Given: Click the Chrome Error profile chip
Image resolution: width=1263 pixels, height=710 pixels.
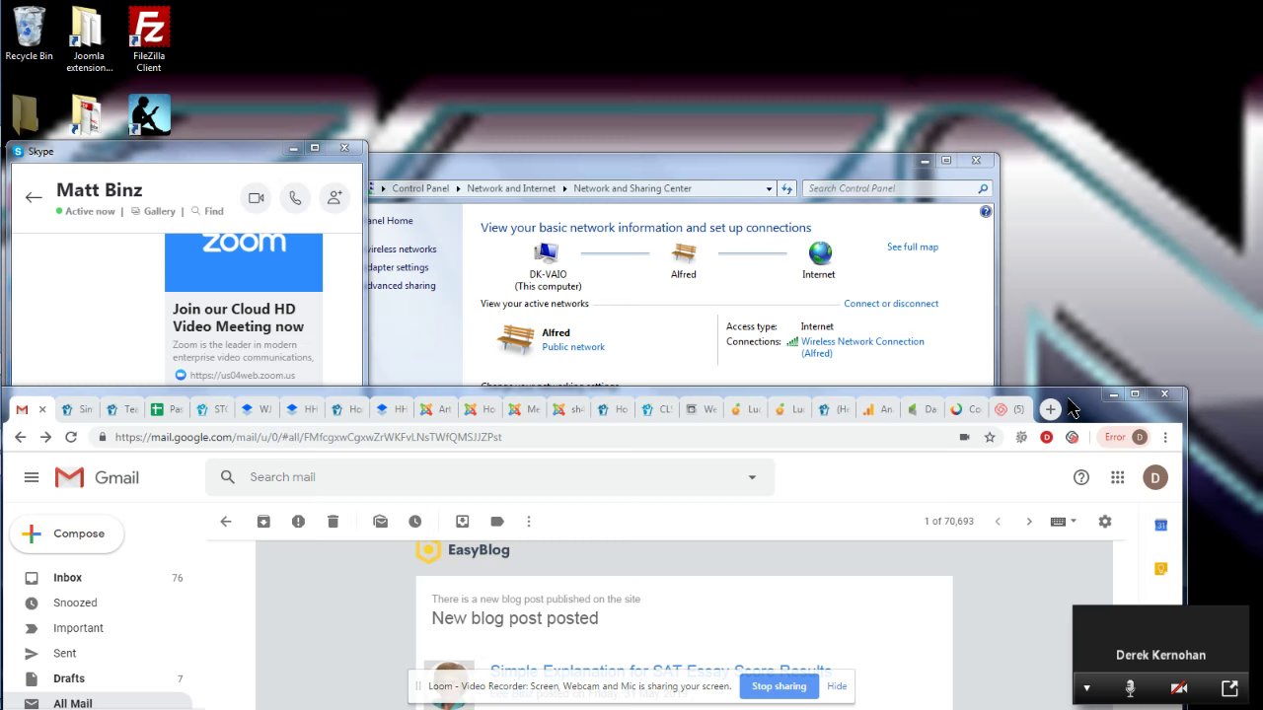Looking at the screenshot, I should coord(1125,437).
